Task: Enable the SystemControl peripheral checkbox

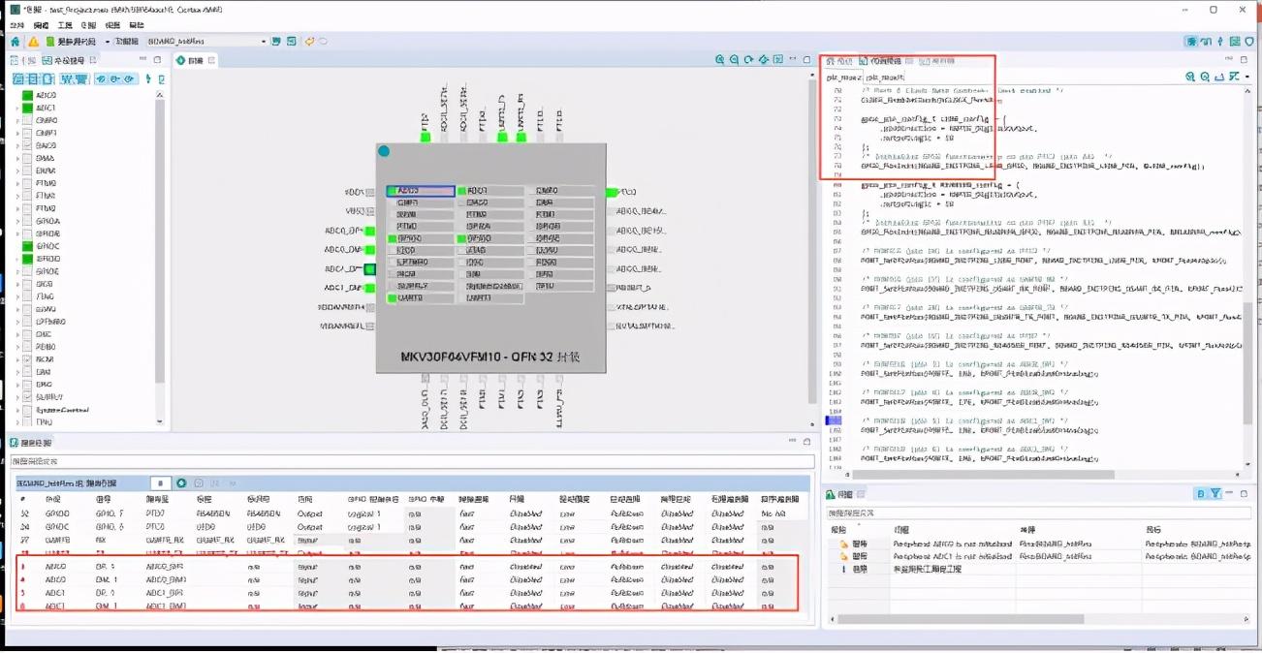Action: [27, 411]
